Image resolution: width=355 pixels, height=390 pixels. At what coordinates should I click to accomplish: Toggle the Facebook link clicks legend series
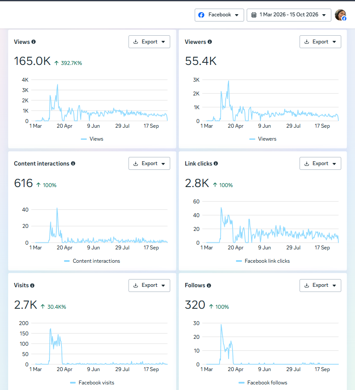(263, 261)
